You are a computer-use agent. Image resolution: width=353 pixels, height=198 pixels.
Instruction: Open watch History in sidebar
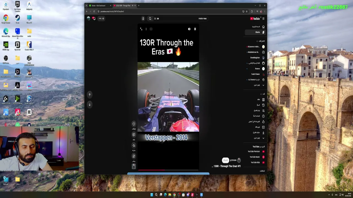click(x=255, y=105)
